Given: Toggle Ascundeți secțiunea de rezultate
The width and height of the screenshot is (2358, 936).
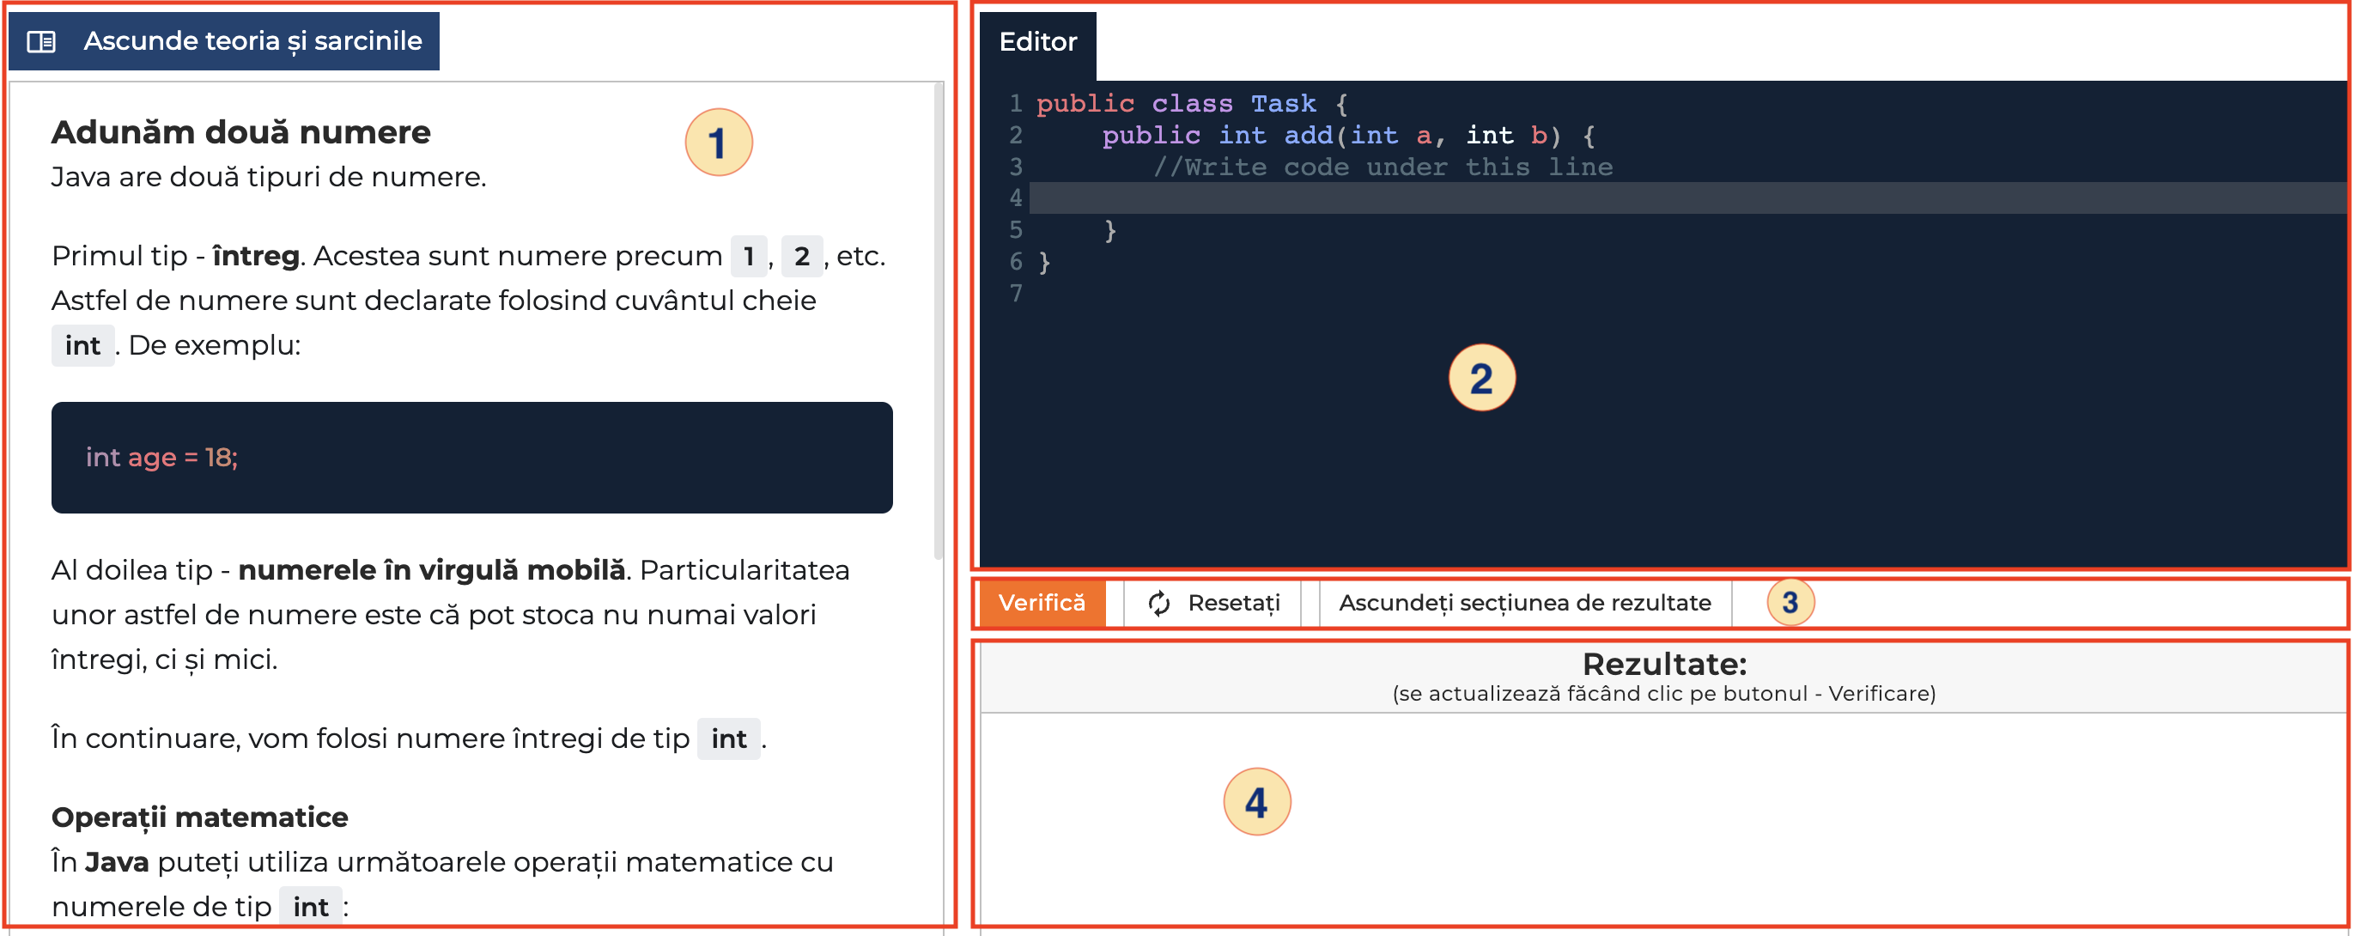Looking at the screenshot, I should pos(1524,603).
